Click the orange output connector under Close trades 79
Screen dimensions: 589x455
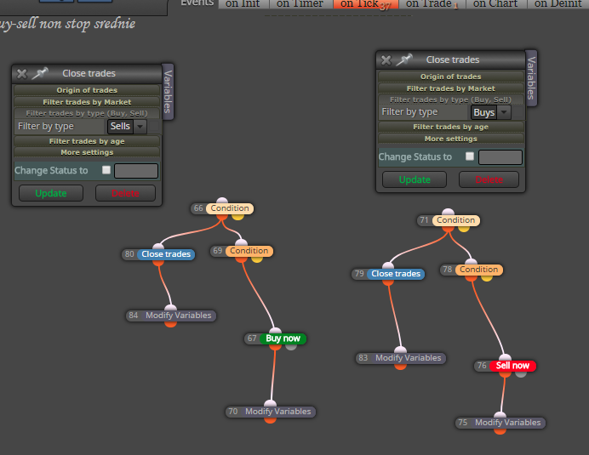pyautogui.click(x=388, y=282)
